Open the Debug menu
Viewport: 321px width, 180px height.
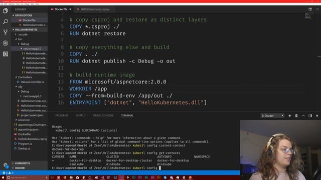pos(27,4)
